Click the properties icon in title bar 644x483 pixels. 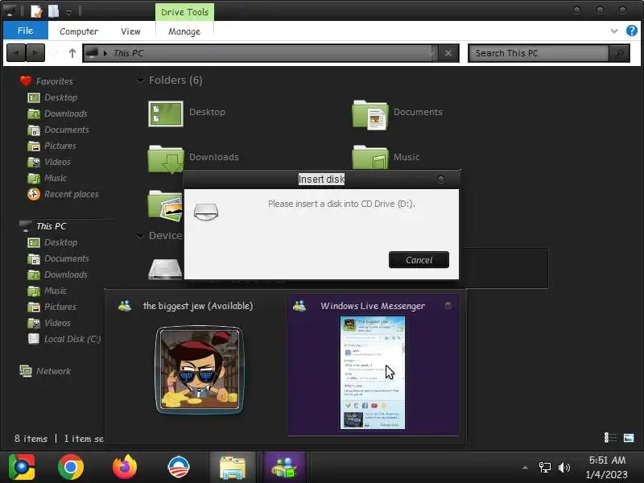36,11
